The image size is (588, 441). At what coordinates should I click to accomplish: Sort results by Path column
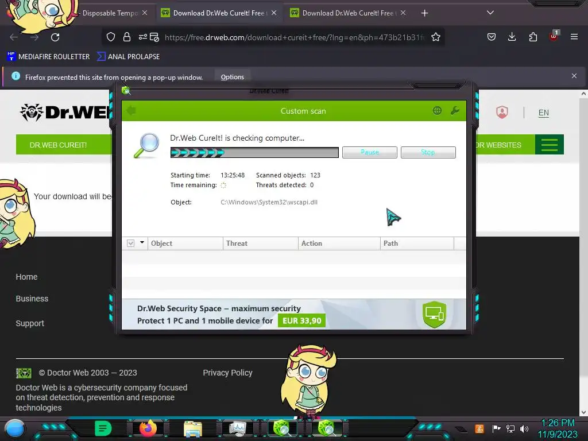point(417,243)
